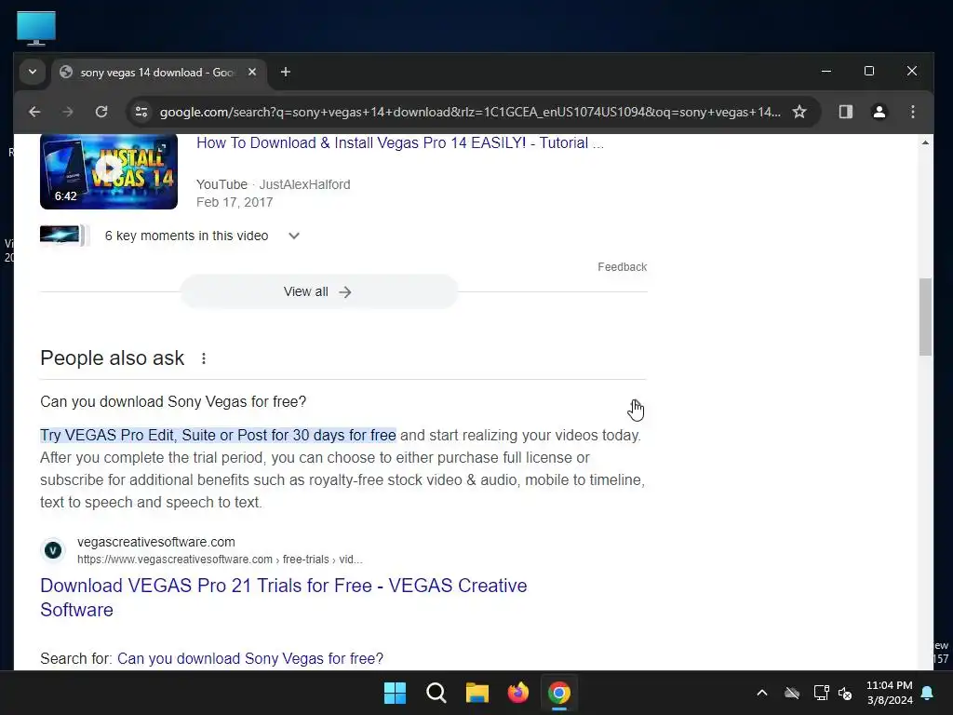Open People also ask three-dot options
953x715 pixels.
pos(204,358)
